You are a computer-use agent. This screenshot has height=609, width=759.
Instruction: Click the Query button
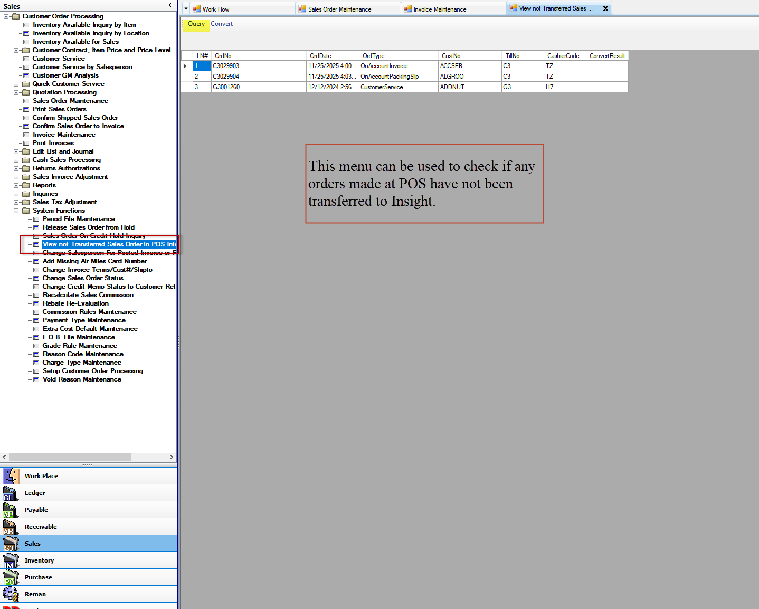pyautogui.click(x=196, y=24)
